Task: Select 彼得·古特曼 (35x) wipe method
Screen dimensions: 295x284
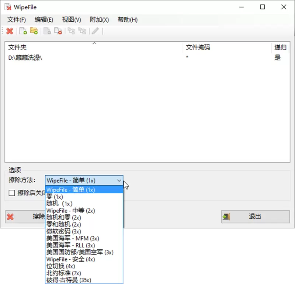Action: (x=84, y=280)
